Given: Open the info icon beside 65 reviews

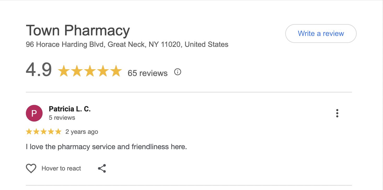Looking at the screenshot, I should click(178, 72).
